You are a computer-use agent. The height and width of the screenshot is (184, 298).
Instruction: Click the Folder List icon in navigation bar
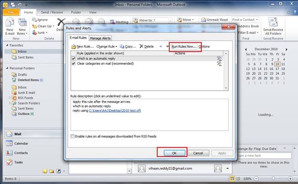point(52,171)
